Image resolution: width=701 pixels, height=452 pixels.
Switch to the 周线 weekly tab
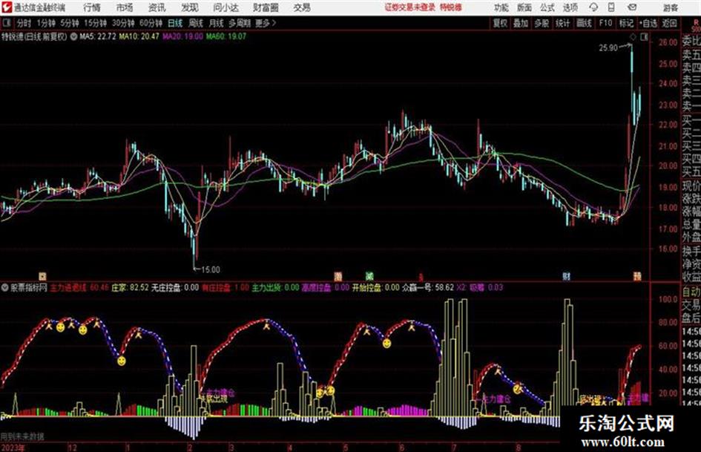pos(196,23)
